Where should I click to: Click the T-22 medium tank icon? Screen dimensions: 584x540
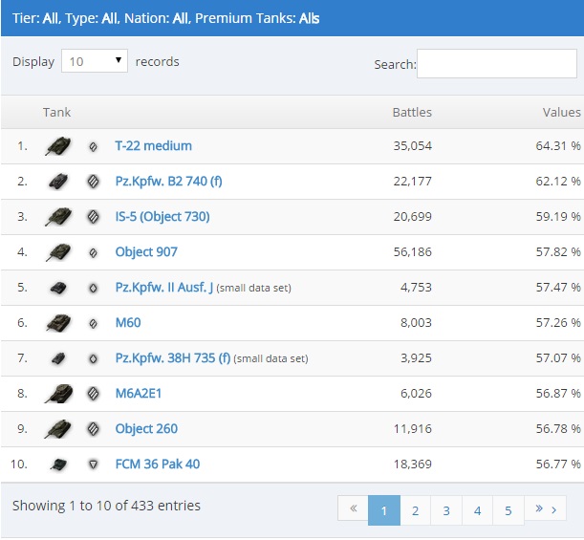[x=58, y=146]
